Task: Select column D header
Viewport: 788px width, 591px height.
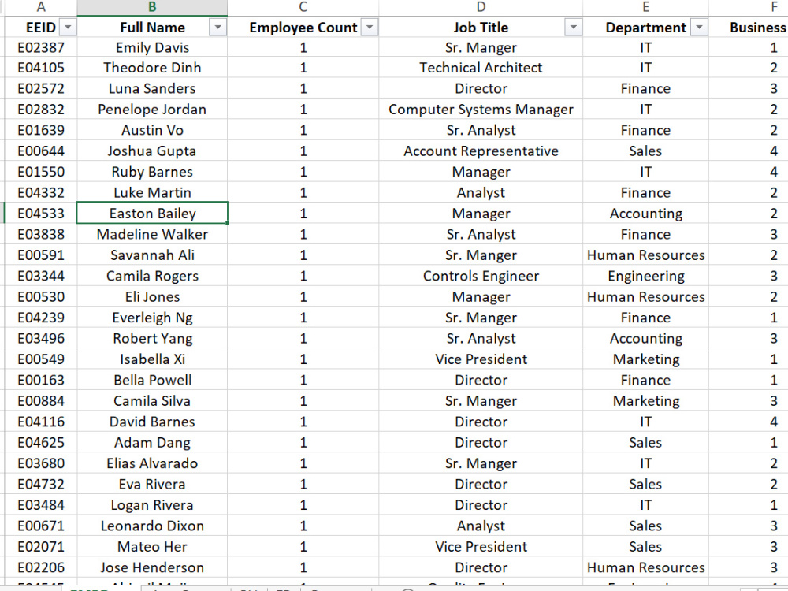Action: (481, 7)
